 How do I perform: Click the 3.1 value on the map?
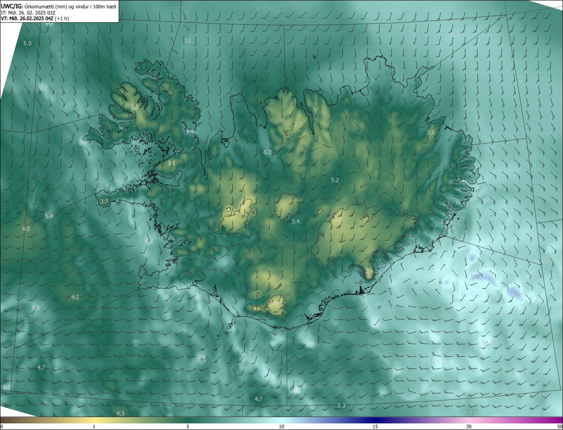click(172, 163)
